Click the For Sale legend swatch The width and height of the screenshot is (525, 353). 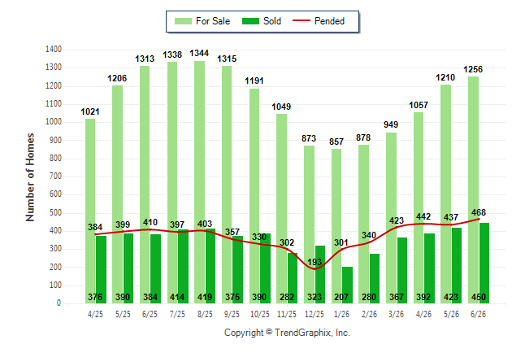pos(183,21)
